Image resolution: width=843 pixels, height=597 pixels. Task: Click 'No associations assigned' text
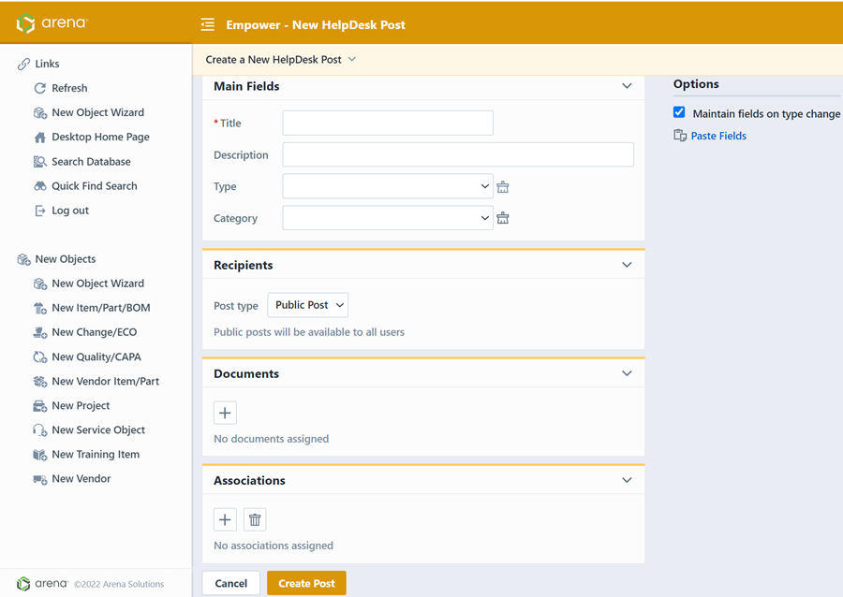[274, 546]
